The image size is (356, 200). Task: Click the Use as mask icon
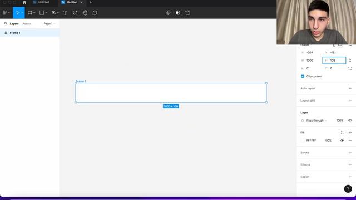point(178,13)
